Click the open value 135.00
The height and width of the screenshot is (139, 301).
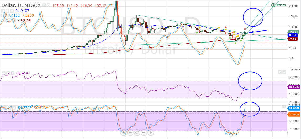[58, 6]
